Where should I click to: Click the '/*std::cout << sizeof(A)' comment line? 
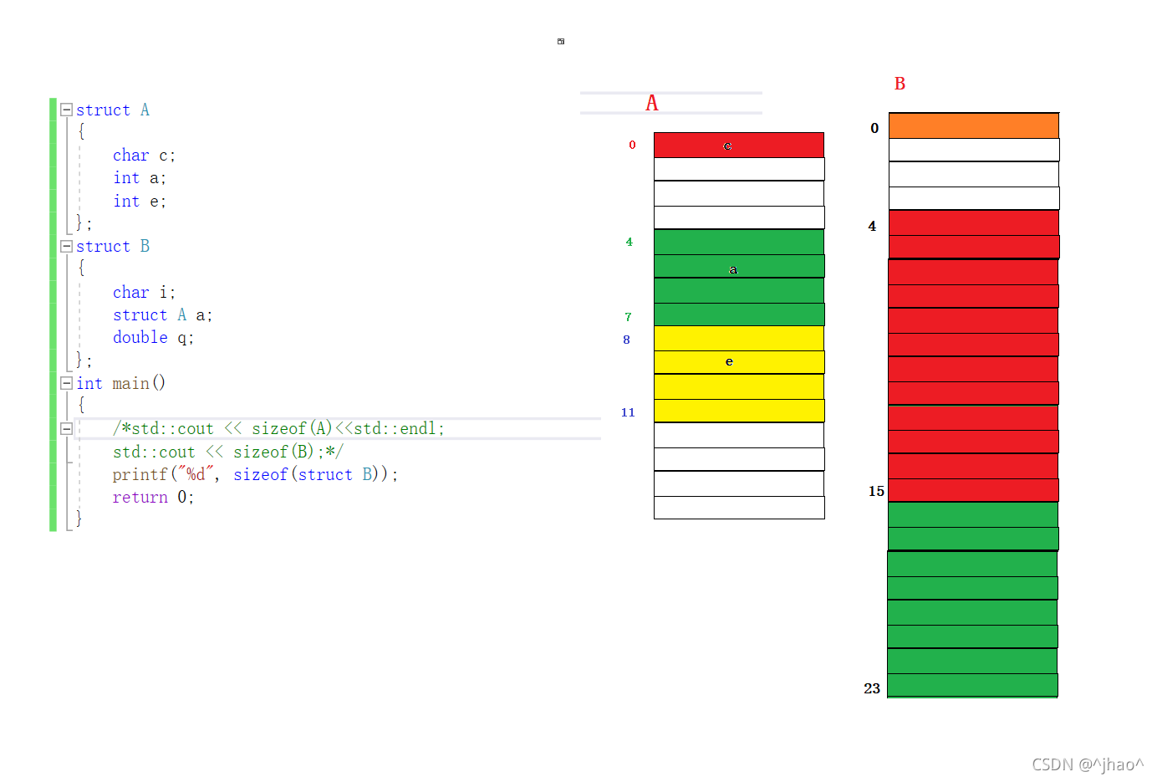click(278, 429)
